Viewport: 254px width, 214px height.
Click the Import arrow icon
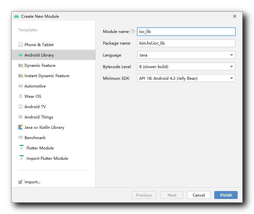click(21, 182)
